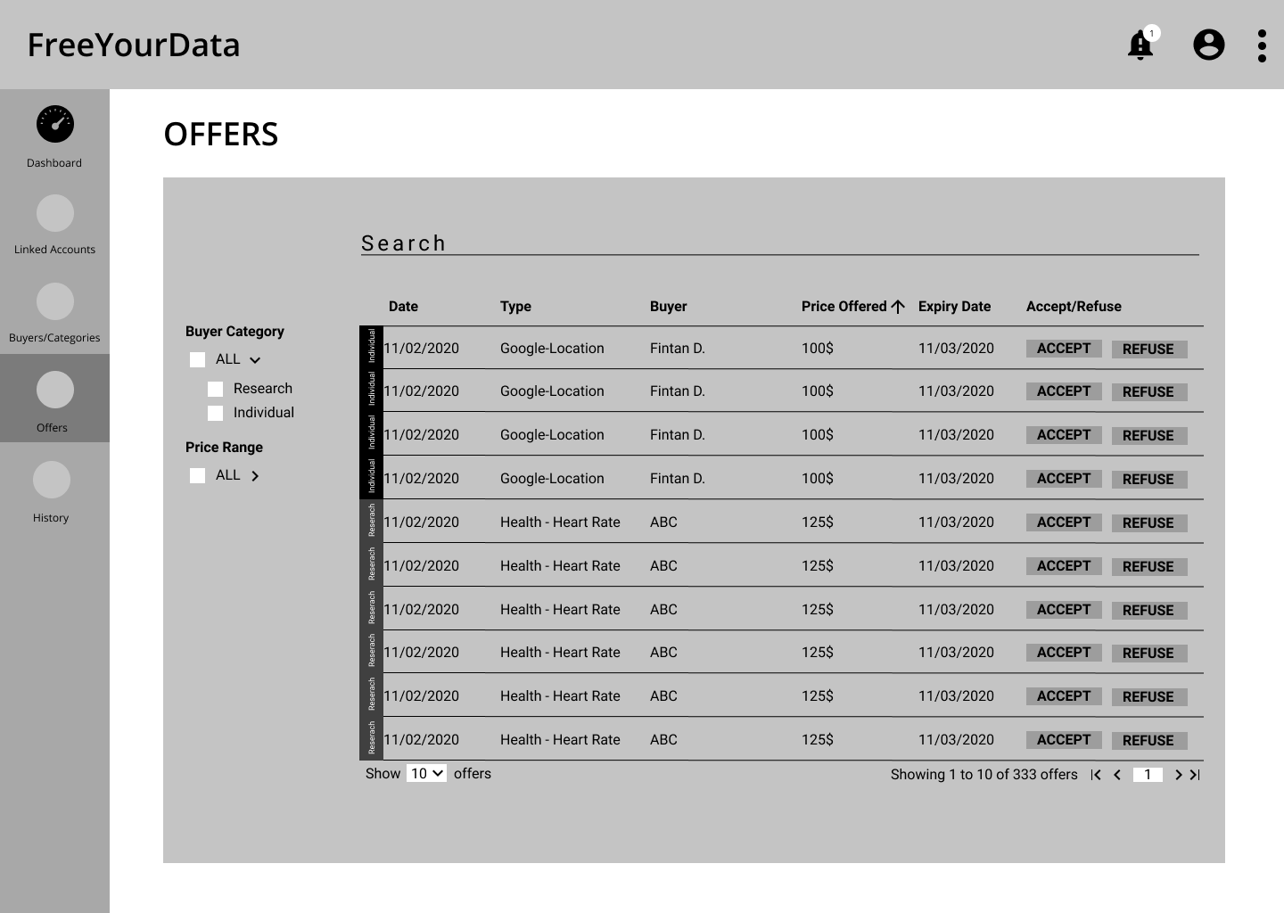Screen dimensions: 1284x913
Task: Check the Price Range ALL checkbox
Action: point(197,476)
